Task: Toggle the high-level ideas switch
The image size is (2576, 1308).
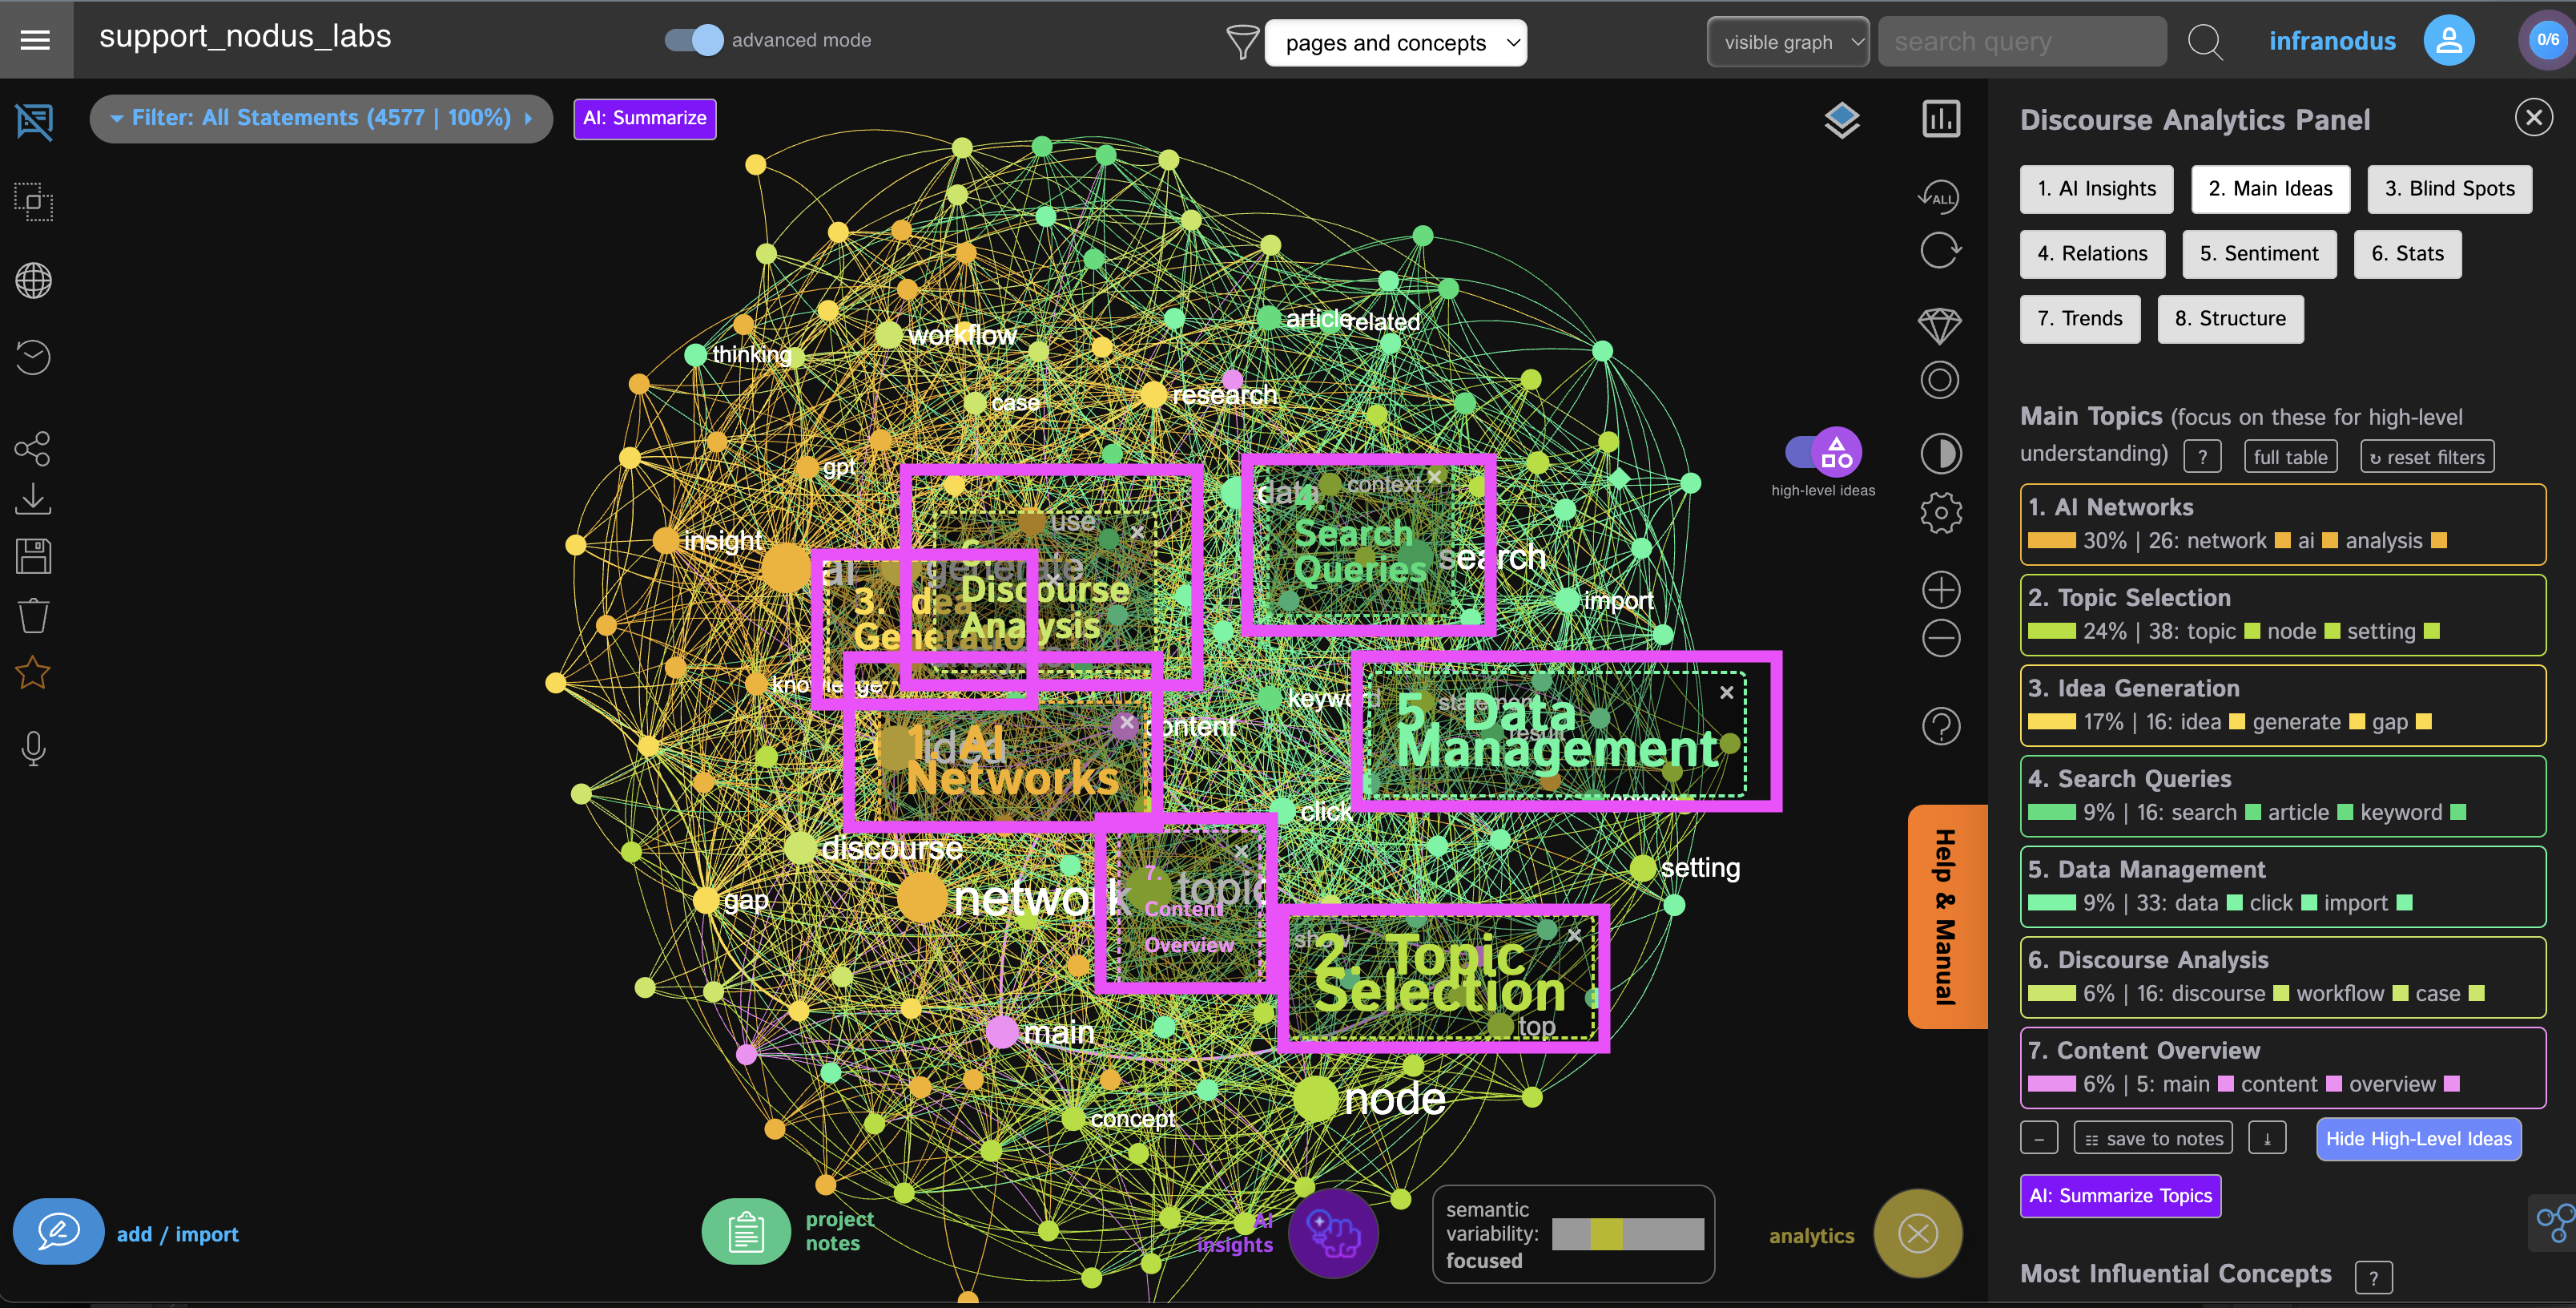Action: click(1823, 454)
